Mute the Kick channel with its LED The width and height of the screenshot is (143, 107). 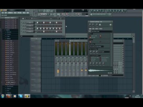point(22,23)
